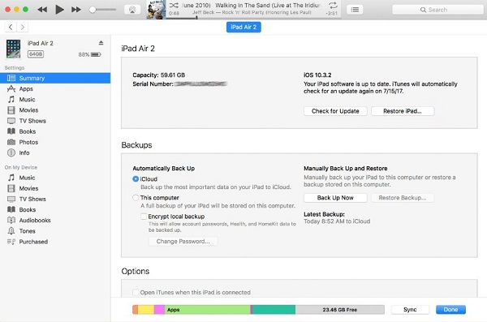Open Books under Settings
The height and width of the screenshot is (322, 487).
point(55,131)
